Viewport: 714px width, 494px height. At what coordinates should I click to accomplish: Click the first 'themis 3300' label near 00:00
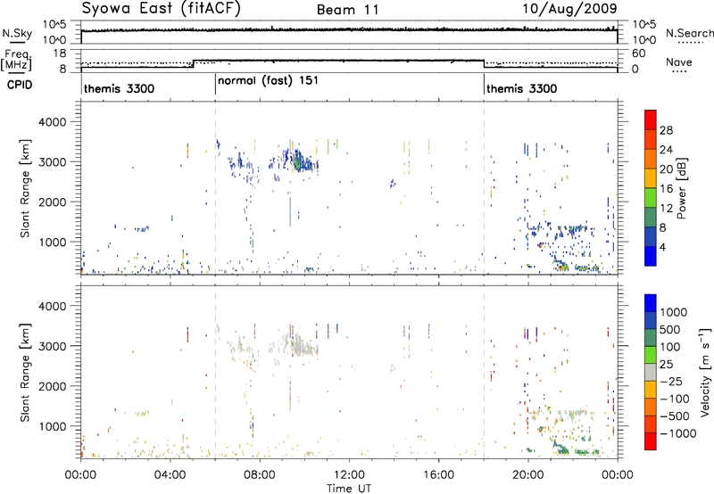[120, 88]
